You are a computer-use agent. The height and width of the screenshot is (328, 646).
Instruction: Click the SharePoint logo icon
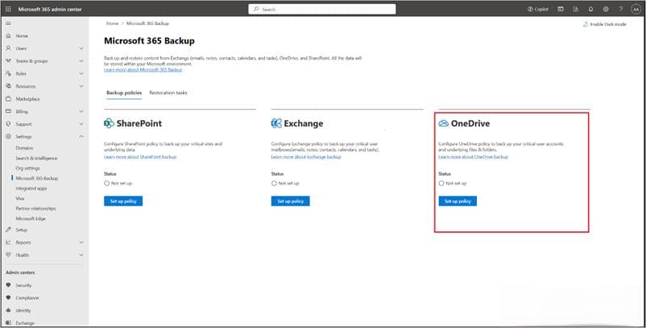(x=109, y=123)
